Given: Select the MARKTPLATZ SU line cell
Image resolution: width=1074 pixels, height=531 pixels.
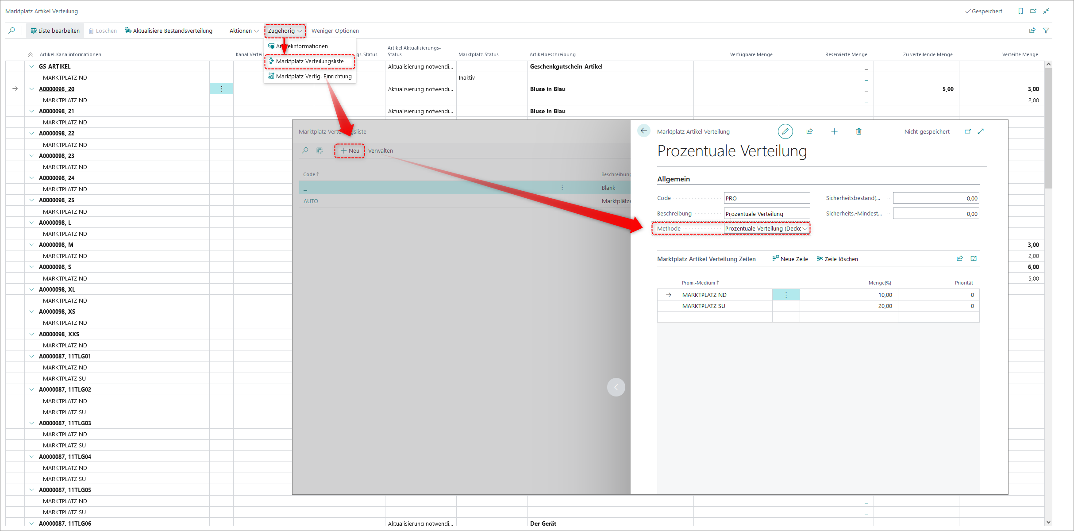Looking at the screenshot, I should (x=726, y=306).
